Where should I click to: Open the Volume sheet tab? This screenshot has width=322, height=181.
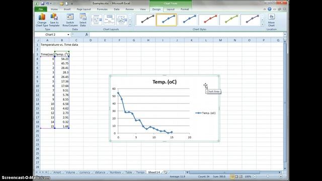[70, 172]
